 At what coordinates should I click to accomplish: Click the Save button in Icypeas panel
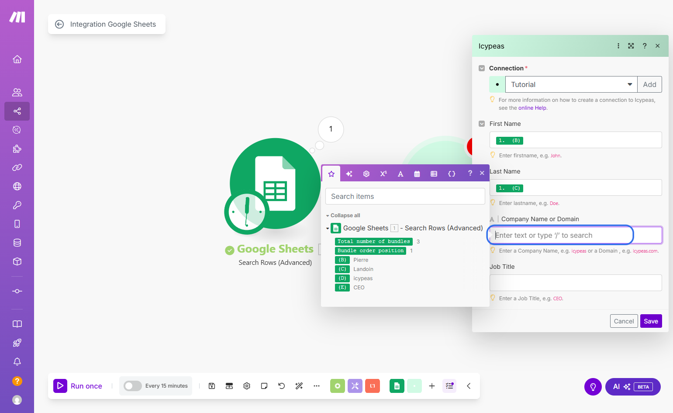click(651, 321)
